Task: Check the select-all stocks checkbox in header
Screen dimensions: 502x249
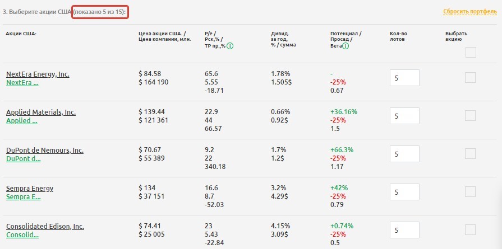Action: (471, 53)
